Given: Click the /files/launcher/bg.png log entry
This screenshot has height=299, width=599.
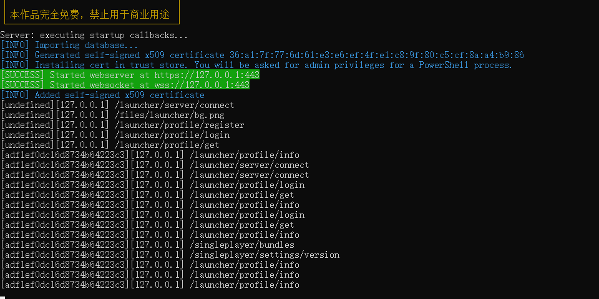Looking at the screenshot, I should (112, 115).
